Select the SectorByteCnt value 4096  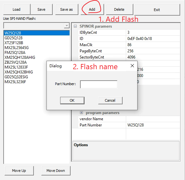click(x=153, y=57)
